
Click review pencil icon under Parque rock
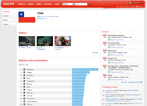[109, 62]
